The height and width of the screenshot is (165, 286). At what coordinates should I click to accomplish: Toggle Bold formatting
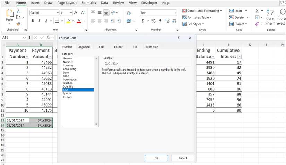[x=33, y=21]
